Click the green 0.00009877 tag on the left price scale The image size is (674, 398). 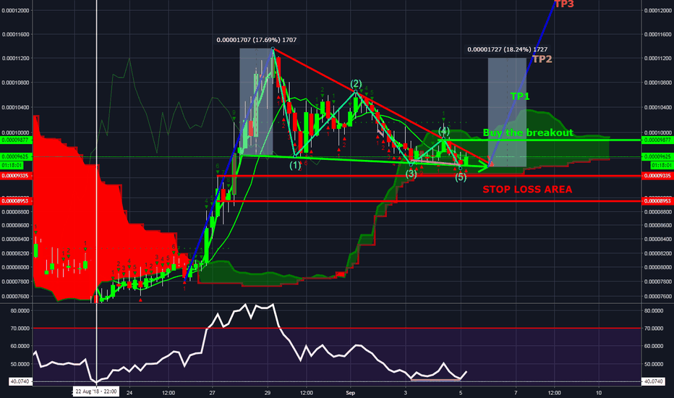[15, 140]
